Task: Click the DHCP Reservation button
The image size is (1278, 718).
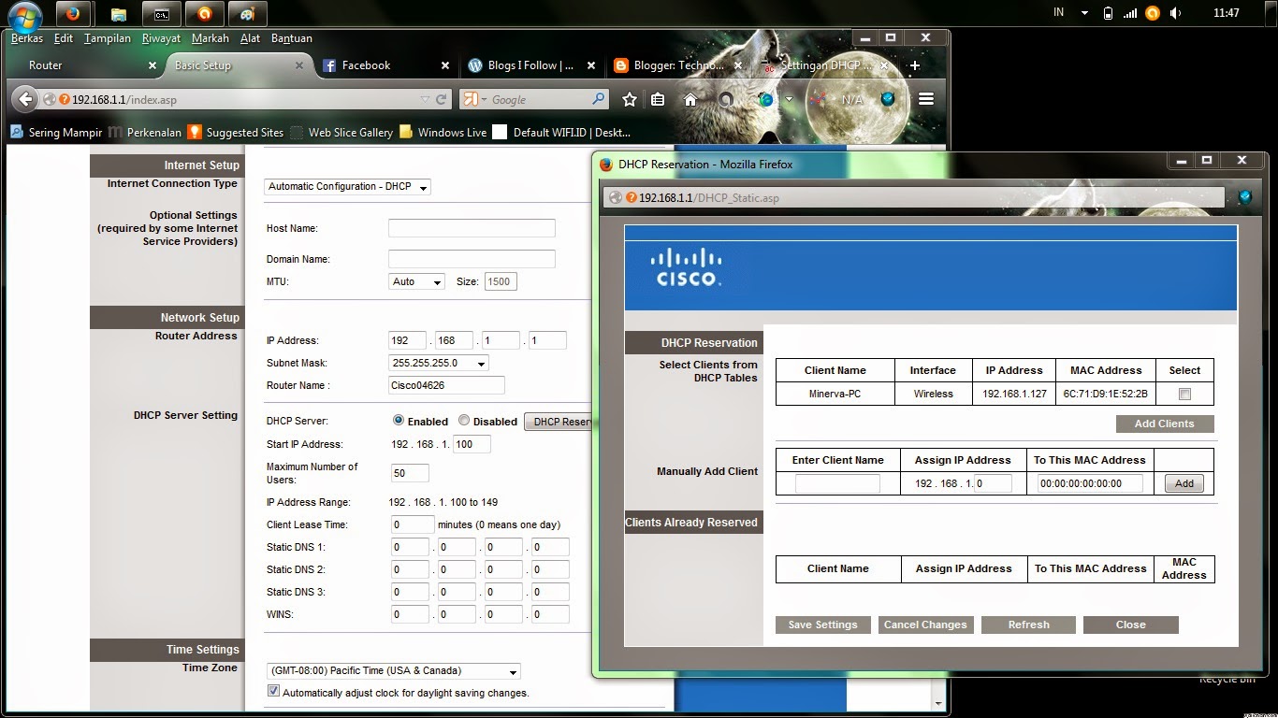Action: (558, 422)
